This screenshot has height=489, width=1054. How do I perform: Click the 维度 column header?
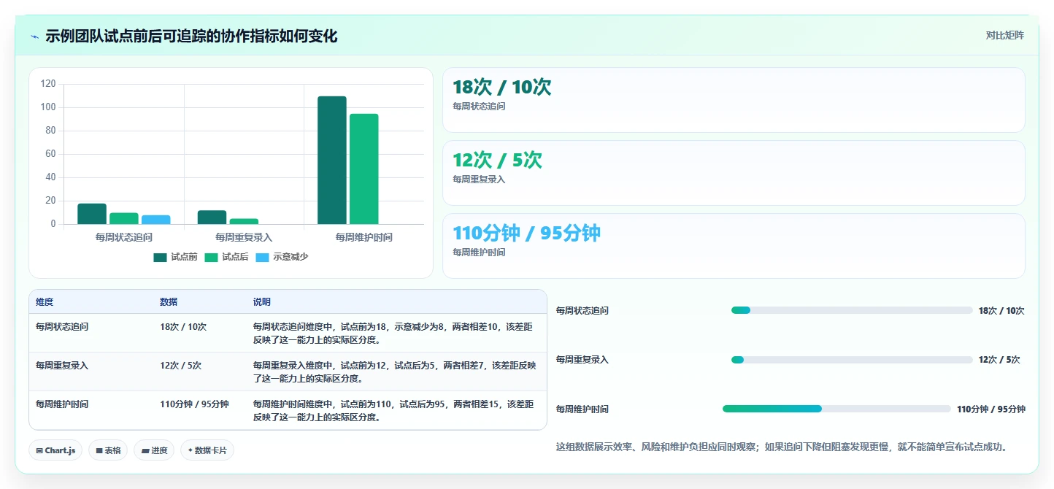coord(45,302)
